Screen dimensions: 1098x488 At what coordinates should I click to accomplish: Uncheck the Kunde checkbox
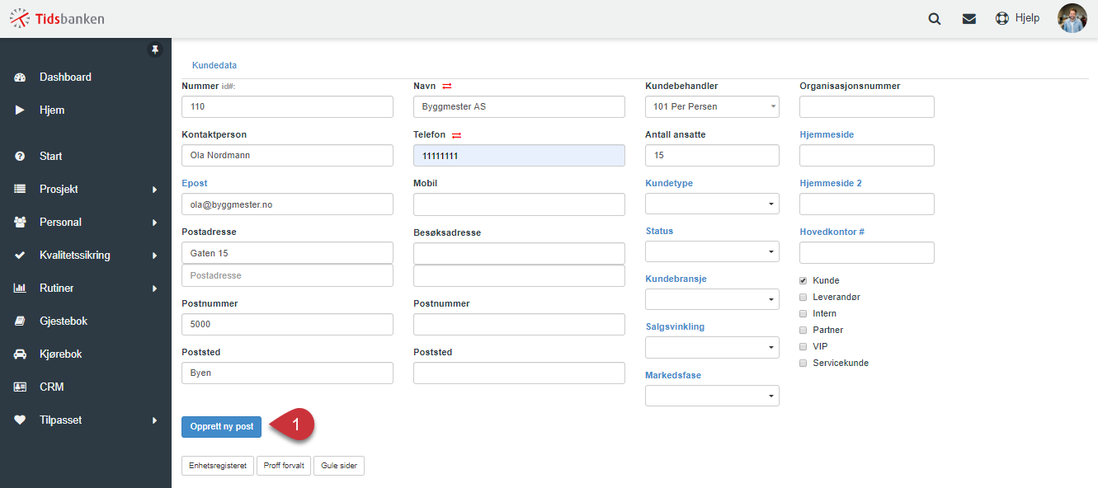click(x=803, y=281)
